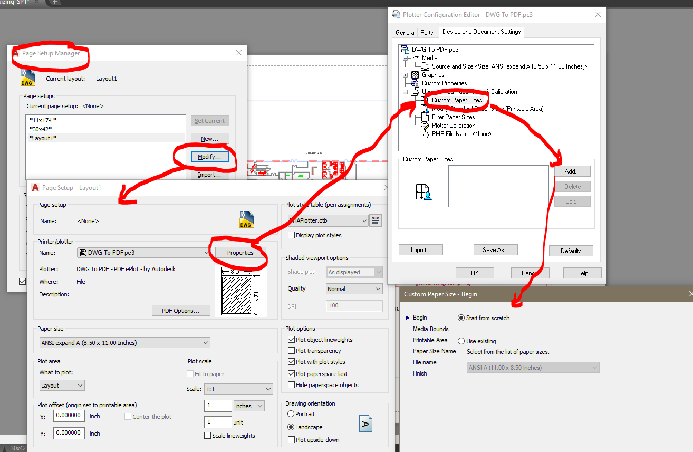
Task: Open PDF Options
Action: tap(181, 311)
